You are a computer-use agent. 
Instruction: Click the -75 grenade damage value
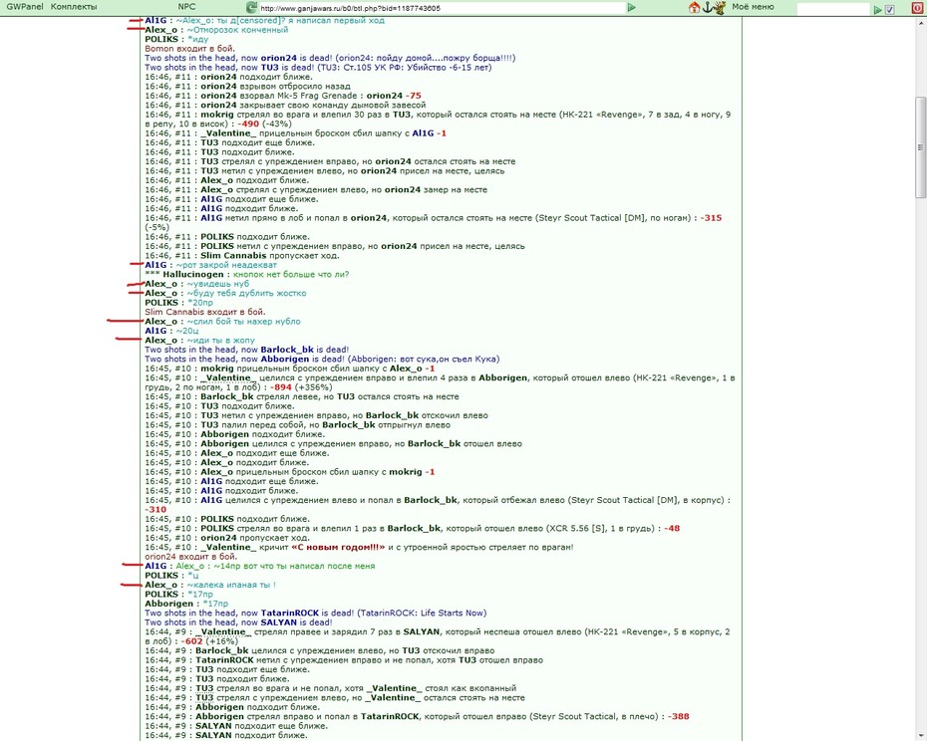(x=414, y=96)
